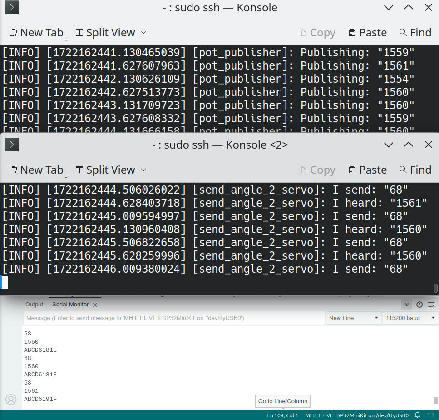Click the Serial Monitor scrollbar handle
The height and width of the screenshot is (420, 439).
pyautogui.click(x=436, y=400)
